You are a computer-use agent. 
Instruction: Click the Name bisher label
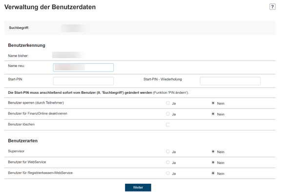18,56
